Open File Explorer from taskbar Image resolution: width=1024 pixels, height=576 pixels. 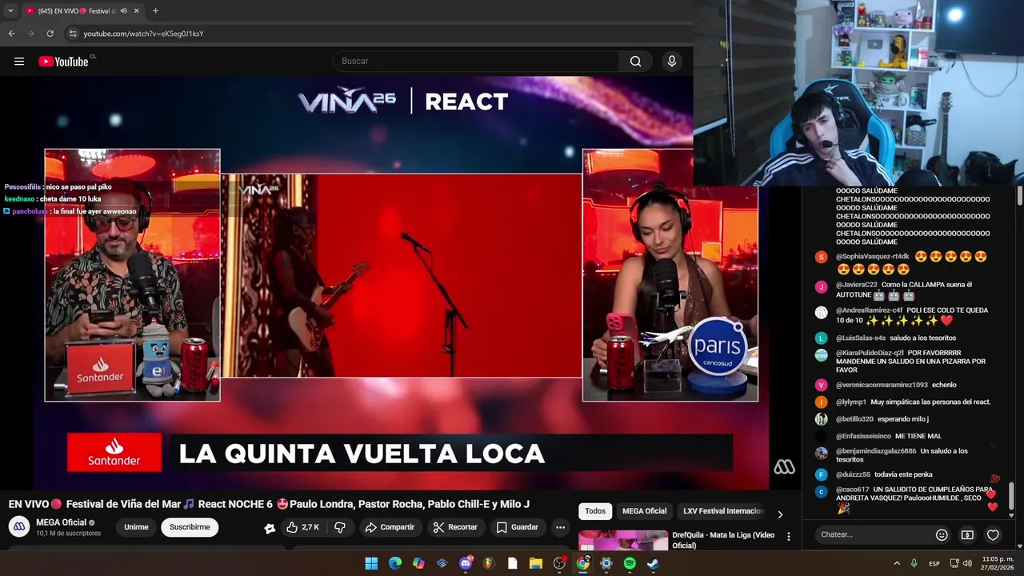click(x=536, y=563)
